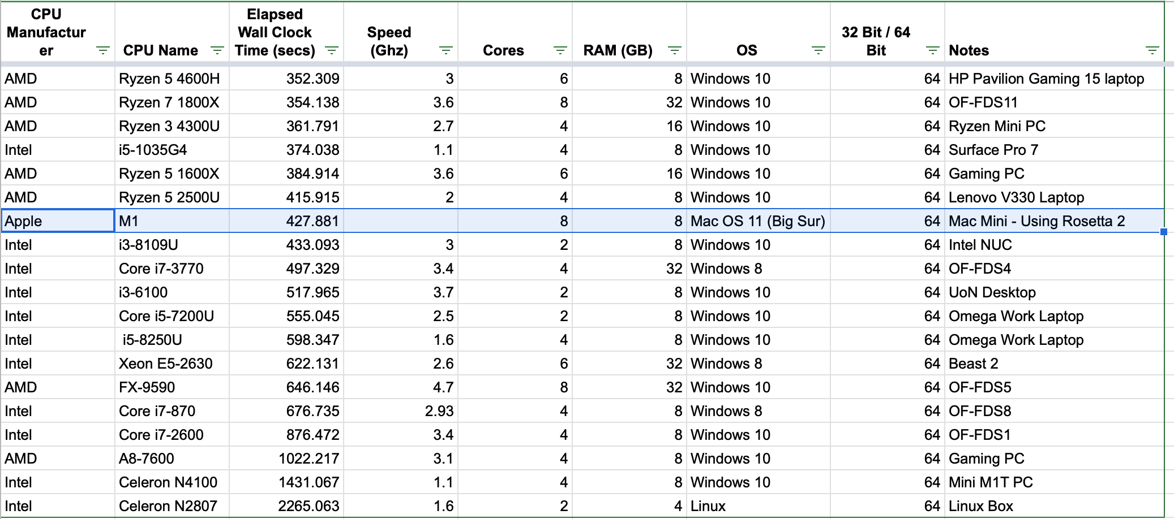Open the CPU Manufacturer column filter
Image resolution: width=1174 pixels, height=519 pixels.
(103, 50)
